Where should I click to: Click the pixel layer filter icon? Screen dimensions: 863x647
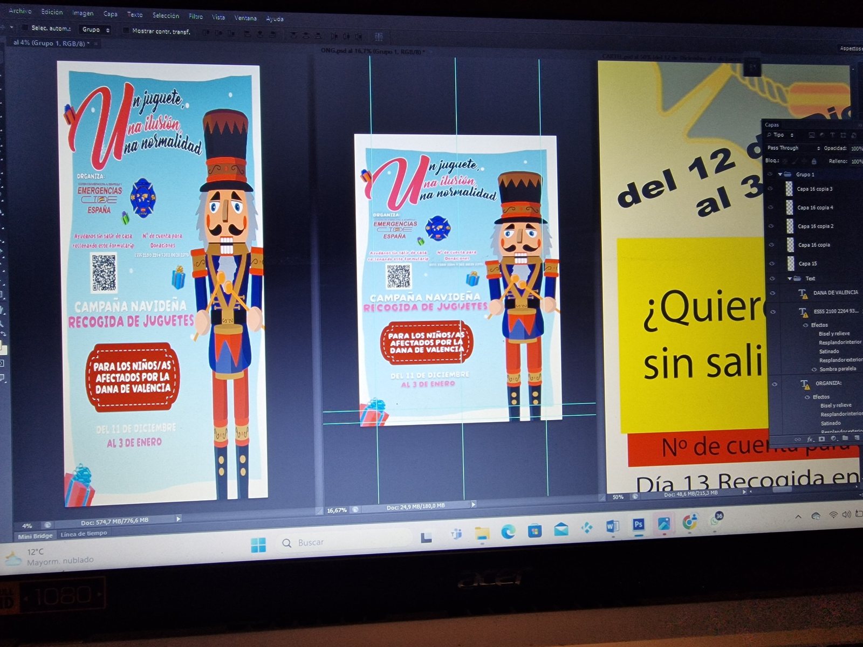pos(812,135)
